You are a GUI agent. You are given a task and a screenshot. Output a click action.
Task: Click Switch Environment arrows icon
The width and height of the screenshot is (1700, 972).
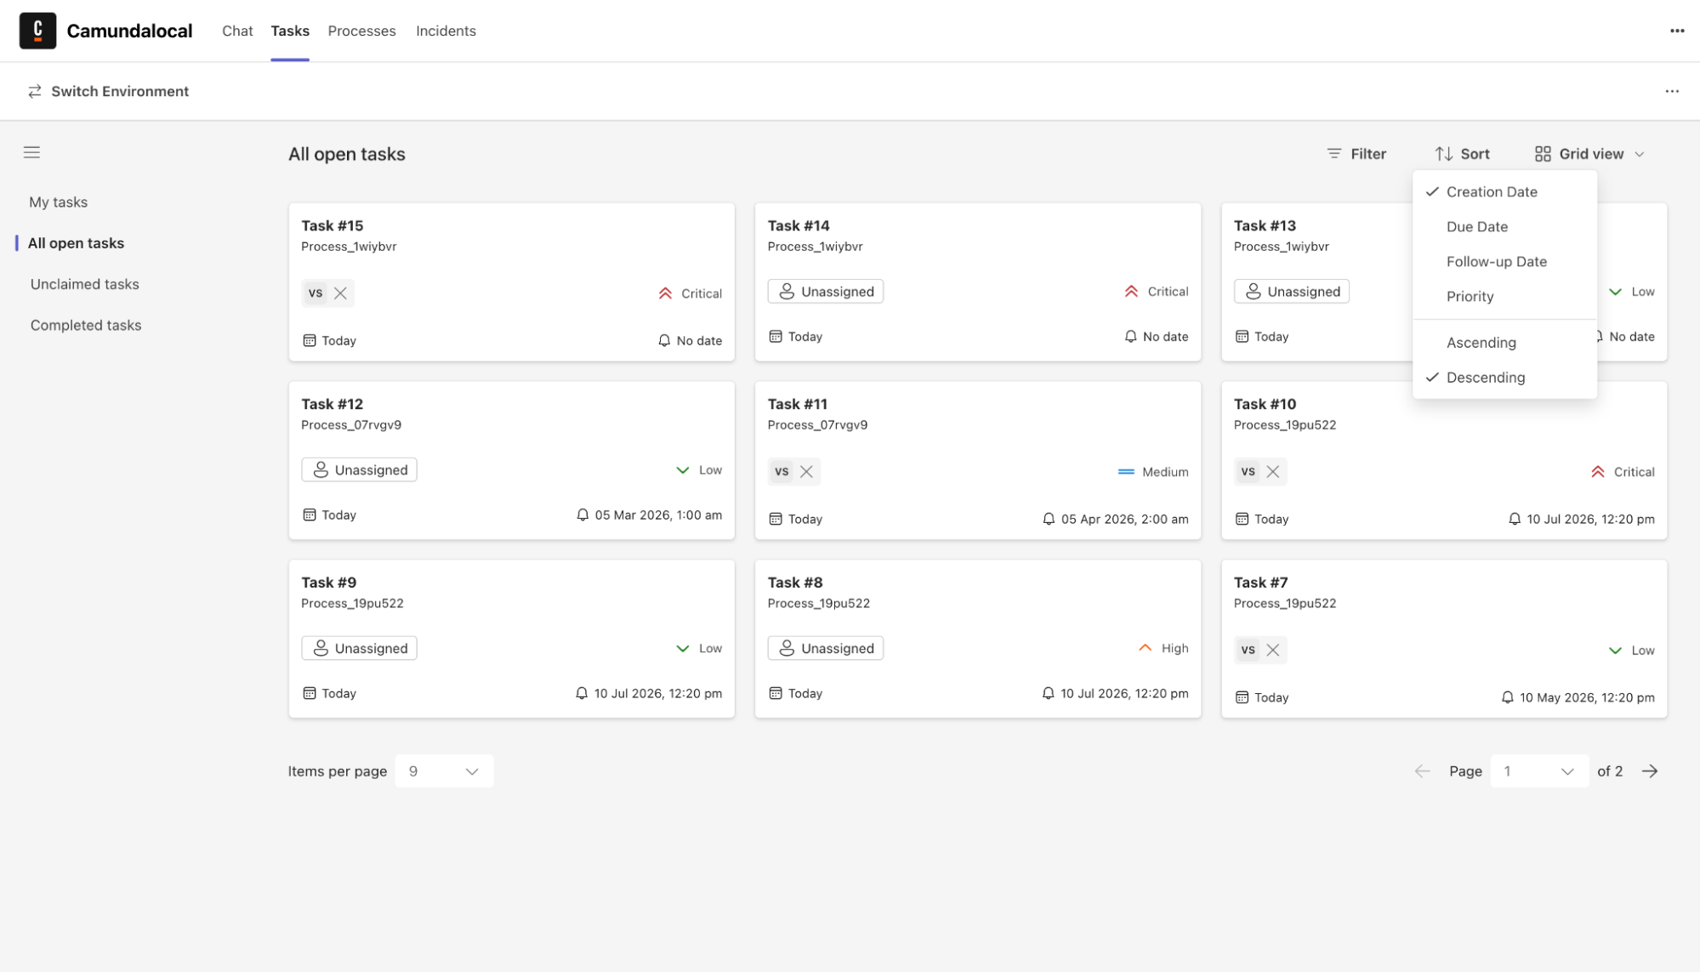click(35, 91)
